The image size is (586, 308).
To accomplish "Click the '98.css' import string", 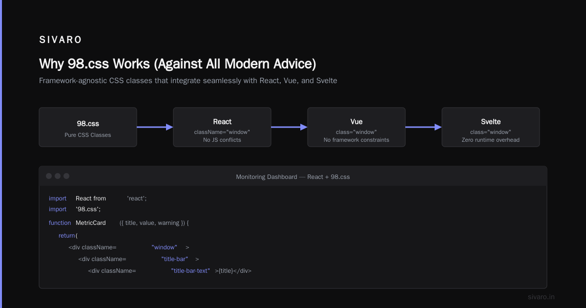I will (x=88, y=209).
